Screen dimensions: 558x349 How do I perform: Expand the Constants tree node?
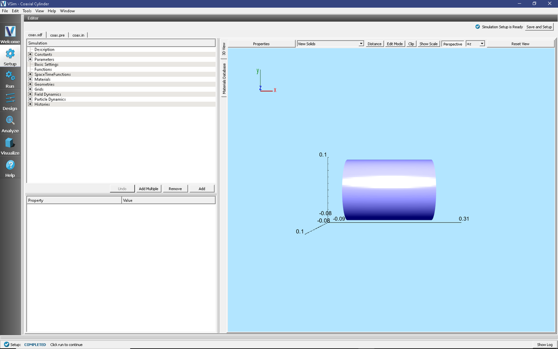coord(30,55)
